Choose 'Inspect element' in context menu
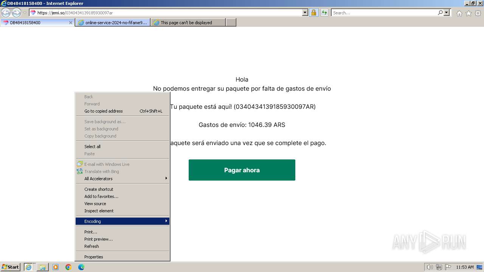This screenshot has width=484, height=272. 123,211
